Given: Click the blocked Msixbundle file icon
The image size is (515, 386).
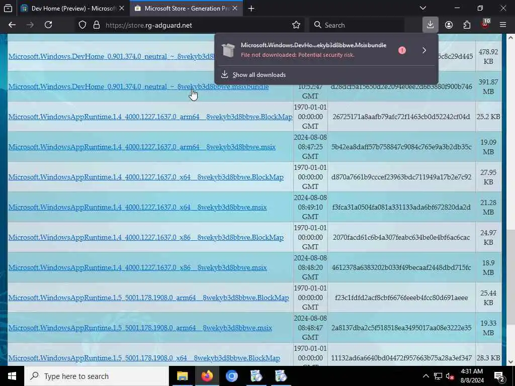Looking at the screenshot, I should click(x=228, y=50).
